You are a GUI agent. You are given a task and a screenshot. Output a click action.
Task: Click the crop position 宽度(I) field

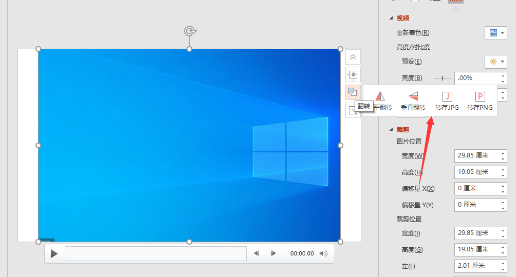pos(477,233)
